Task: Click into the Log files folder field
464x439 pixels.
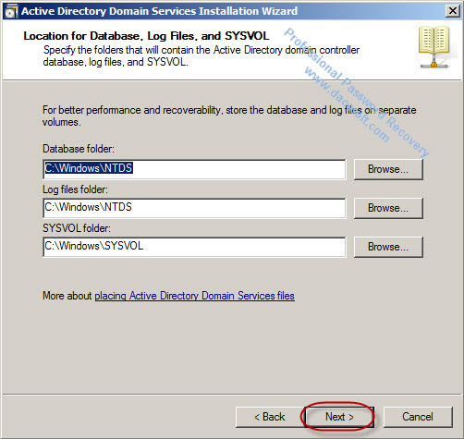Action: coord(194,208)
